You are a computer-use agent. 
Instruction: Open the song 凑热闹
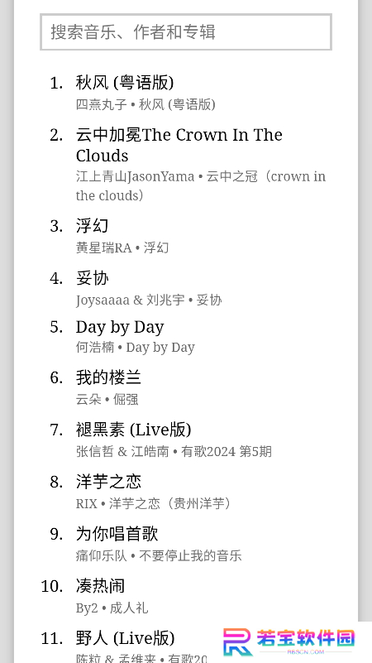(100, 586)
